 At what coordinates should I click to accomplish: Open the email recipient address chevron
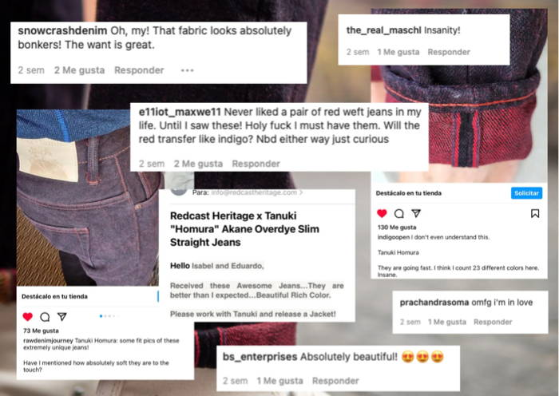(301, 192)
